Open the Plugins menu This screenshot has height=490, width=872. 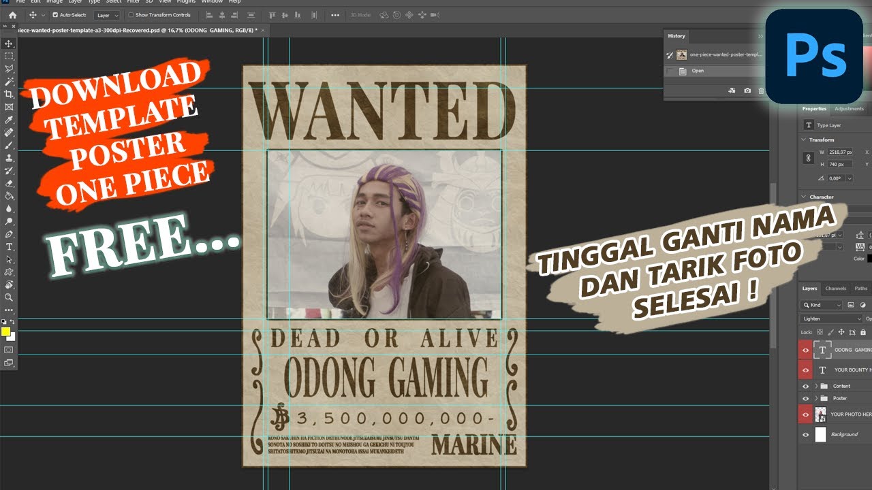(186, 2)
